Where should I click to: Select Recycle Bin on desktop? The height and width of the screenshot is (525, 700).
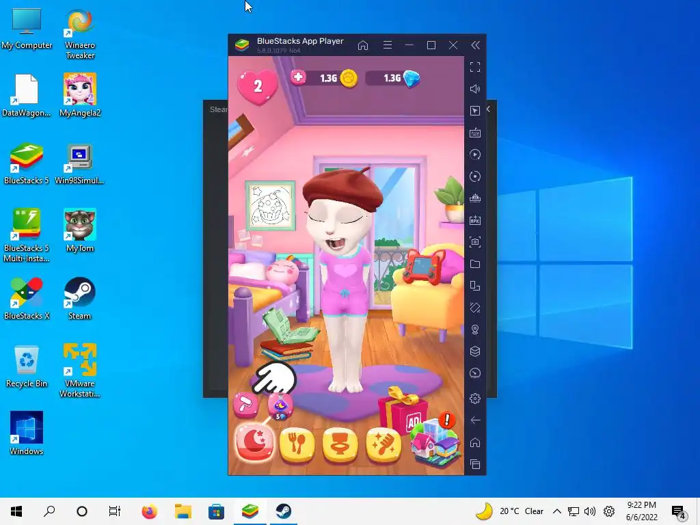[x=27, y=366]
